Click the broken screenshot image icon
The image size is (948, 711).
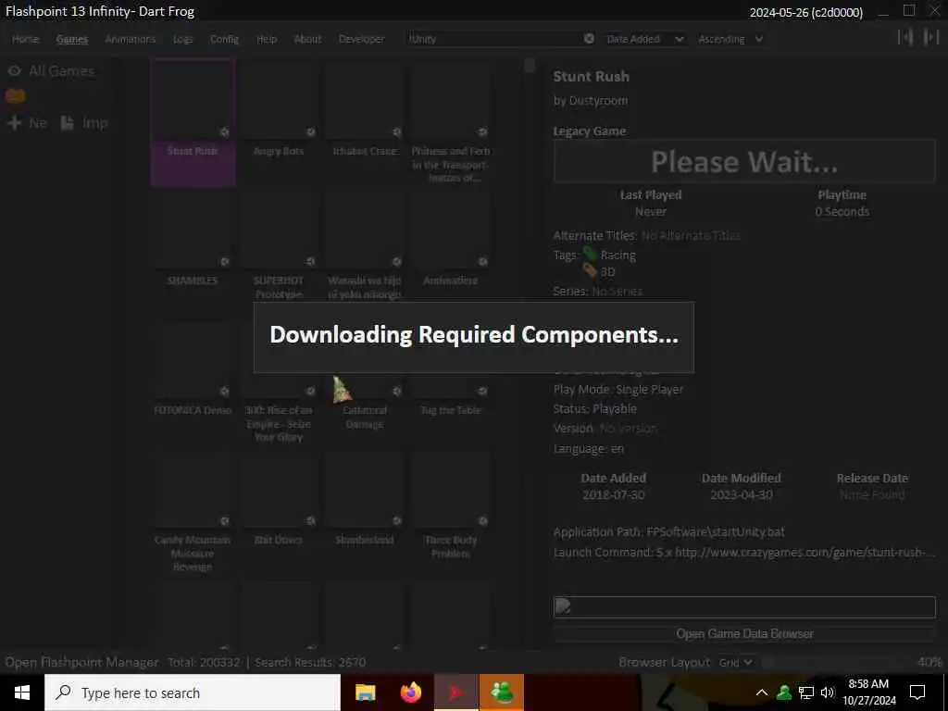[x=562, y=605]
